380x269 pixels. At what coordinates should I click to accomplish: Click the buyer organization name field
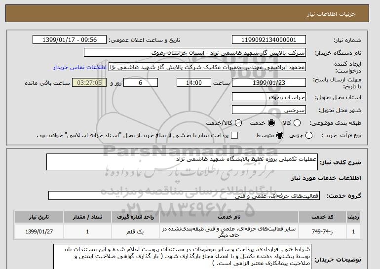coord(195,53)
